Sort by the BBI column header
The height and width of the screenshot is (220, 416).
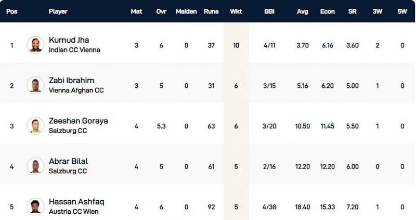click(269, 11)
